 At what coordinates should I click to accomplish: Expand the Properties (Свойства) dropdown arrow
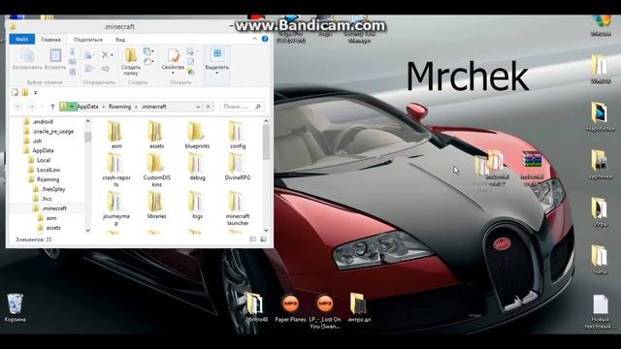click(173, 73)
